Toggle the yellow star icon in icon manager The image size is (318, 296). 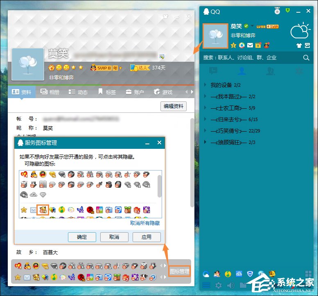tap(24, 210)
